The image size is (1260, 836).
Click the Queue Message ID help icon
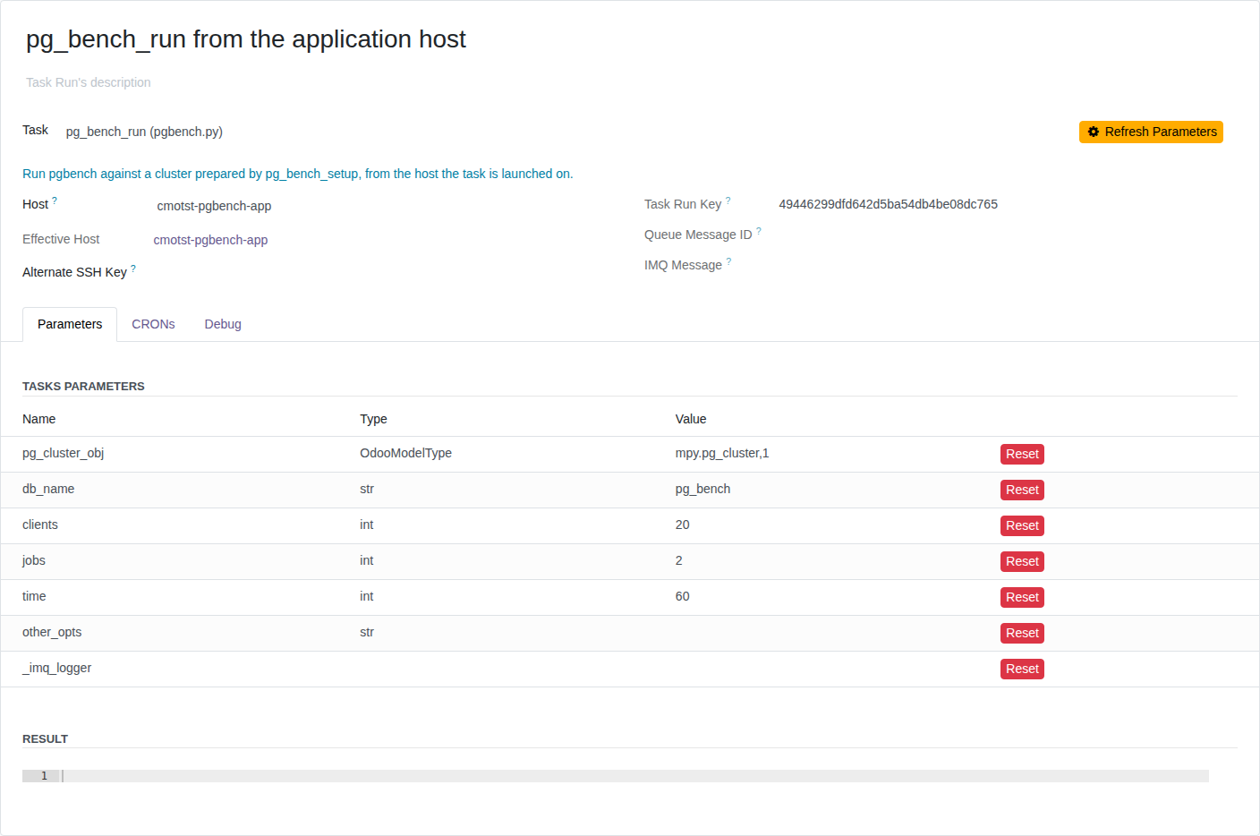click(x=759, y=231)
